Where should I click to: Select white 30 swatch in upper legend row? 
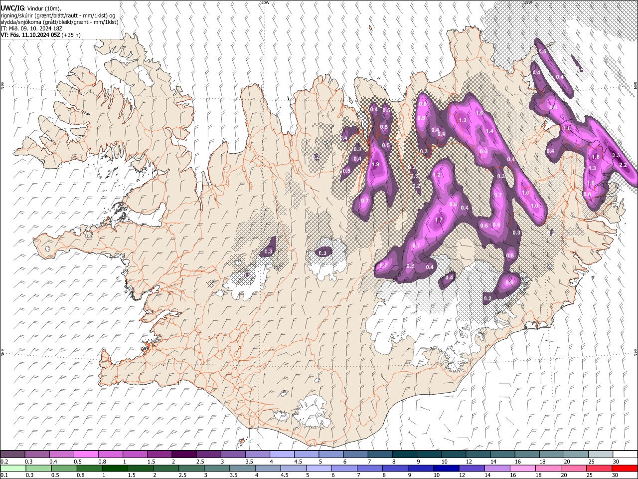pyautogui.click(x=626, y=455)
